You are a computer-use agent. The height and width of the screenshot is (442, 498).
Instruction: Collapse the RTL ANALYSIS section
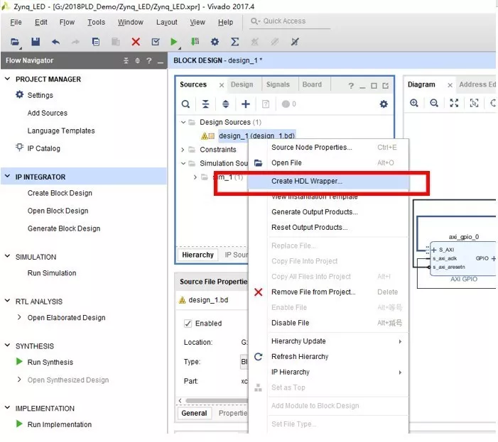point(8,300)
